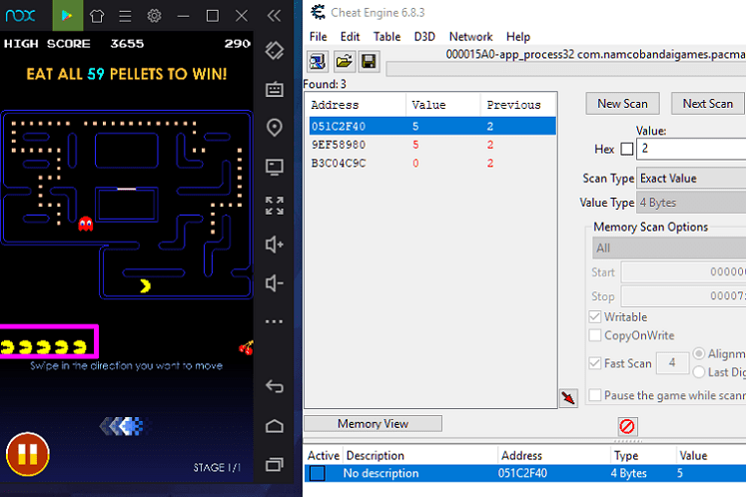Click the Cheat Engine process list icon

(x=318, y=61)
